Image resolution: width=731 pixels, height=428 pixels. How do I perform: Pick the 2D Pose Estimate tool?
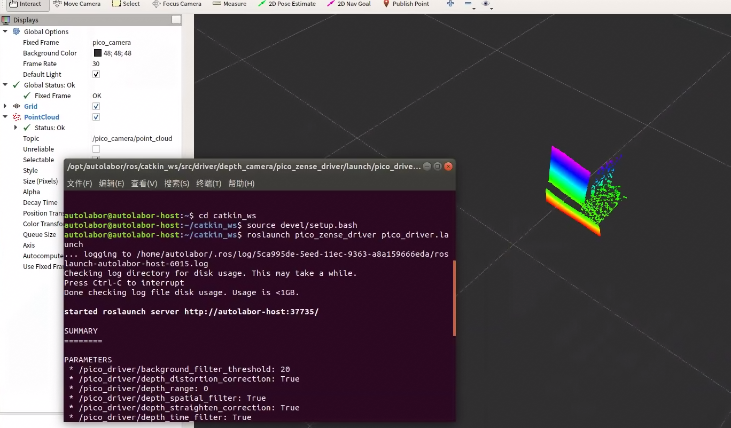pyautogui.click(x=286, y=4)
